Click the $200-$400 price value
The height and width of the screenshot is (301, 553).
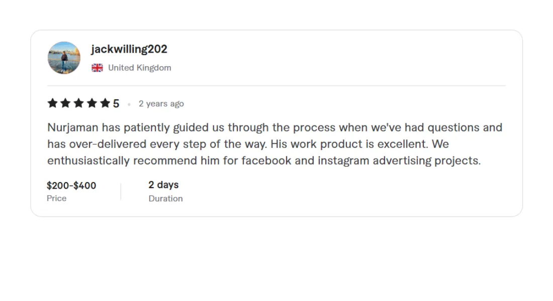pos(71,186)
